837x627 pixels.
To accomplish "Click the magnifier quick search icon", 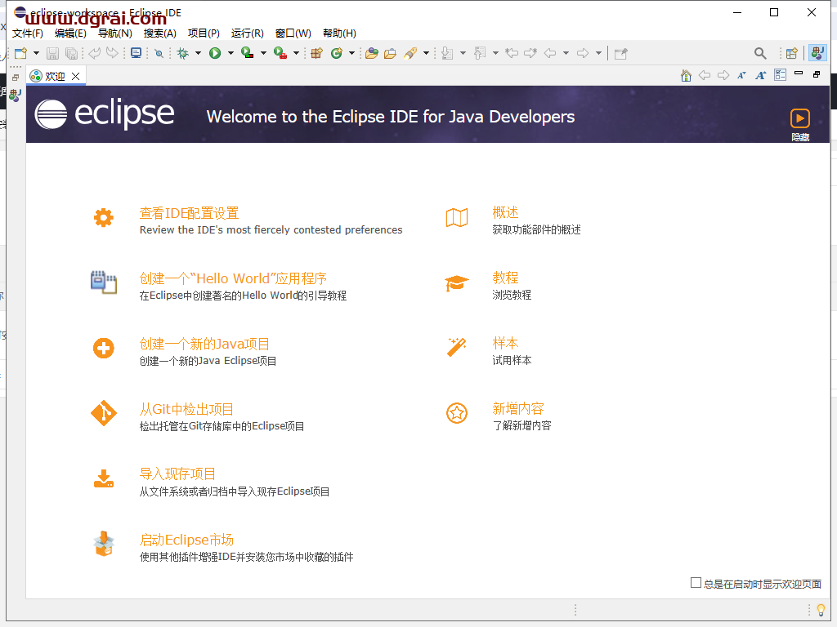I will click(x=760, y=53).
